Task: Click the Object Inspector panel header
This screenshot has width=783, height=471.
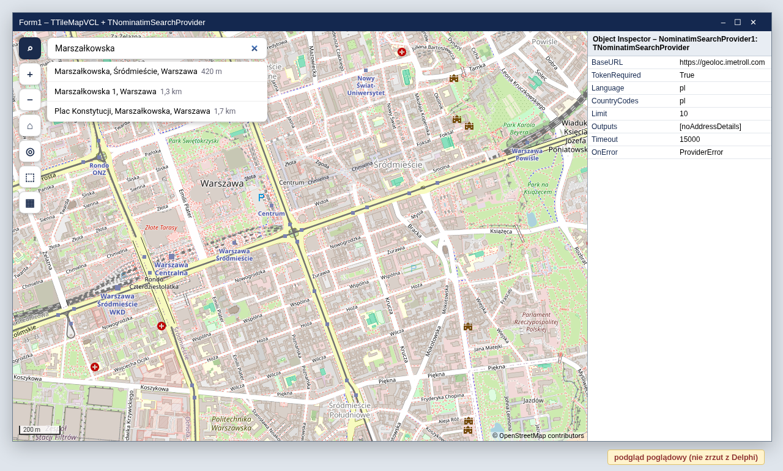Action: coord(680,43)
